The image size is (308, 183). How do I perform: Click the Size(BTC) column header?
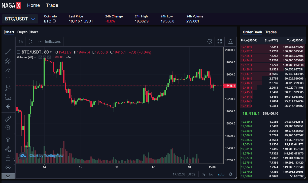pos(271,40)
